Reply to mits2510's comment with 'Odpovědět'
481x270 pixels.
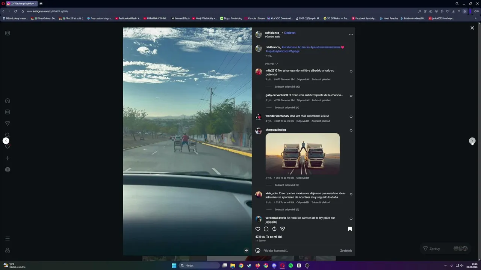click(303, 79)
